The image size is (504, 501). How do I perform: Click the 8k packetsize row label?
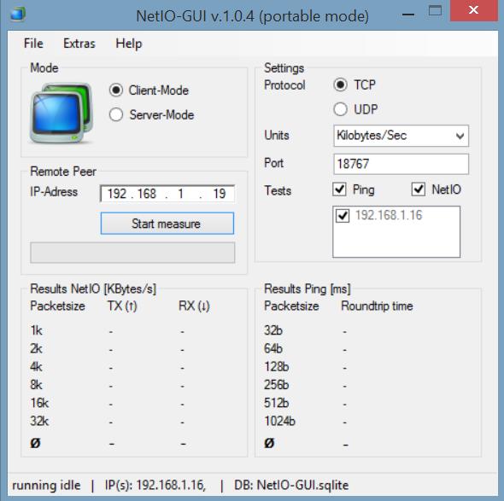tap(36, 385)
